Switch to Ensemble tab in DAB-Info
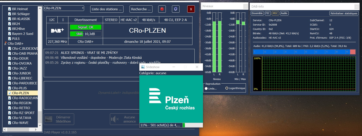The width and height of the screenshot is (362, 136). pyautogui.click(x=257, y=13)
